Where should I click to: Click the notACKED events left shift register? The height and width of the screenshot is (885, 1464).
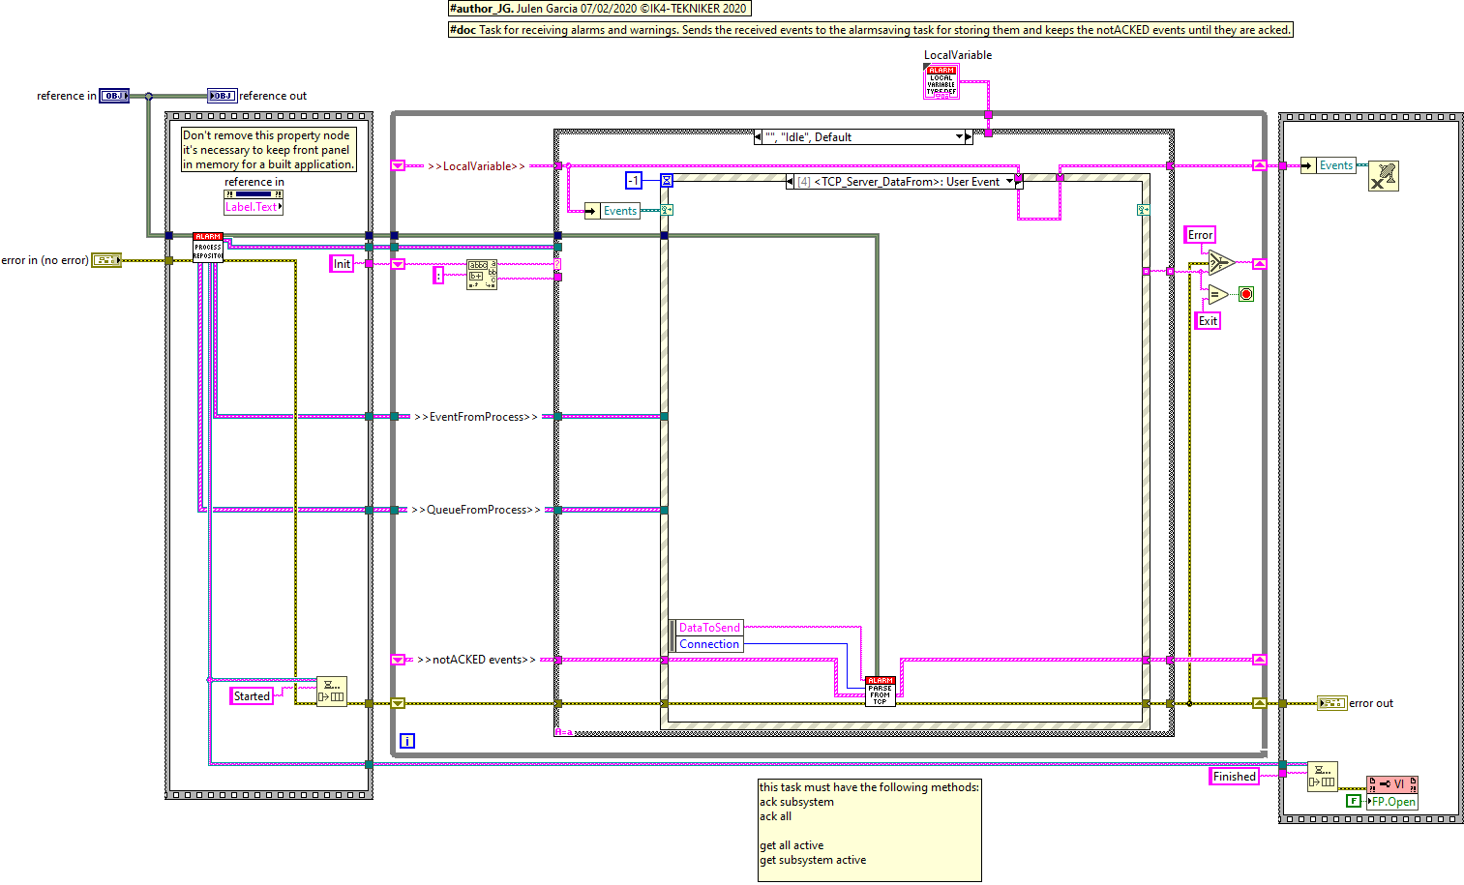(x=398, y=660)
